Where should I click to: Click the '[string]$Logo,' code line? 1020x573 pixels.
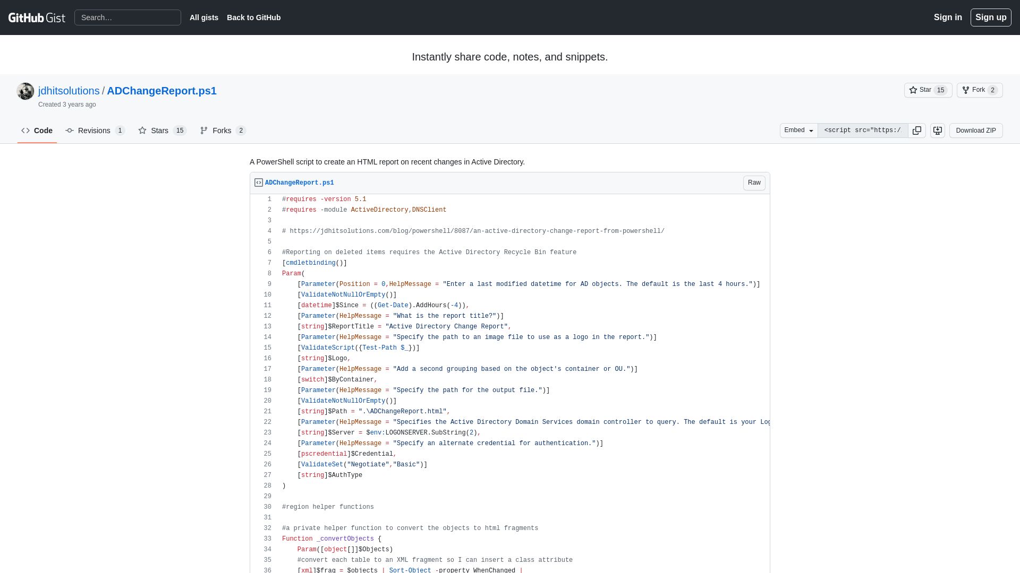[x=324, y=359]
